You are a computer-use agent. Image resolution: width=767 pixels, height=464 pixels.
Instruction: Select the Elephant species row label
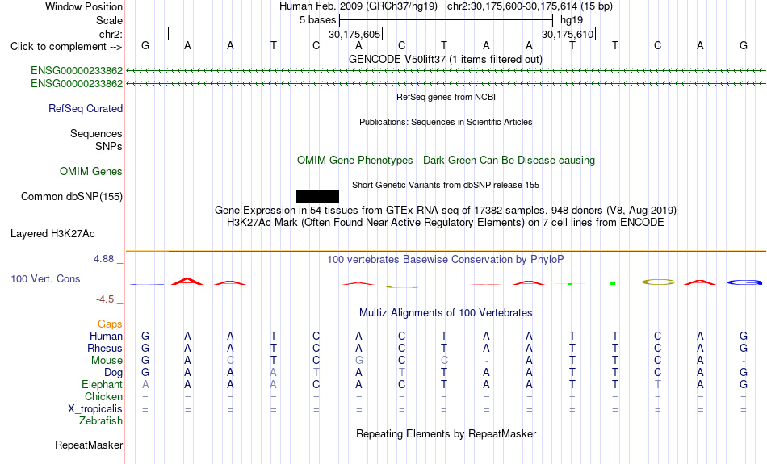coord(103,384)
